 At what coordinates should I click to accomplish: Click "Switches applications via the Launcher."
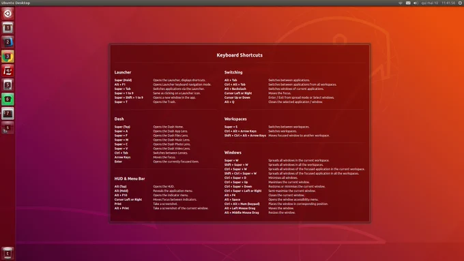click(x=179, y=89)
